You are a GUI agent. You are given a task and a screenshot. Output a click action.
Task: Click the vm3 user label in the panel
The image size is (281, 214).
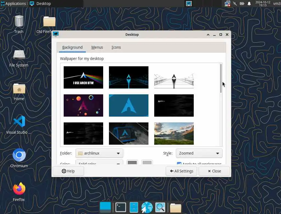tap(277, 4)
